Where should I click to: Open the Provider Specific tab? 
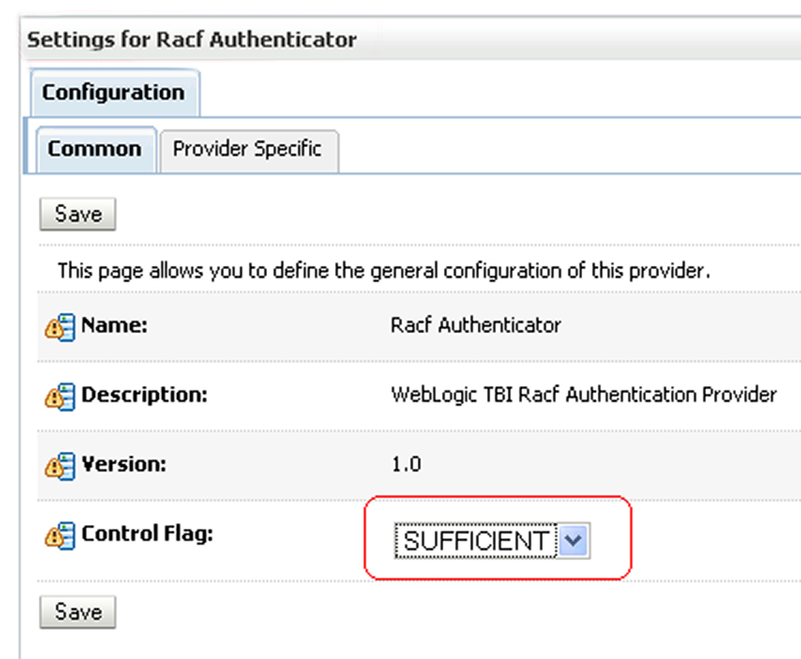tap(248, 149)
